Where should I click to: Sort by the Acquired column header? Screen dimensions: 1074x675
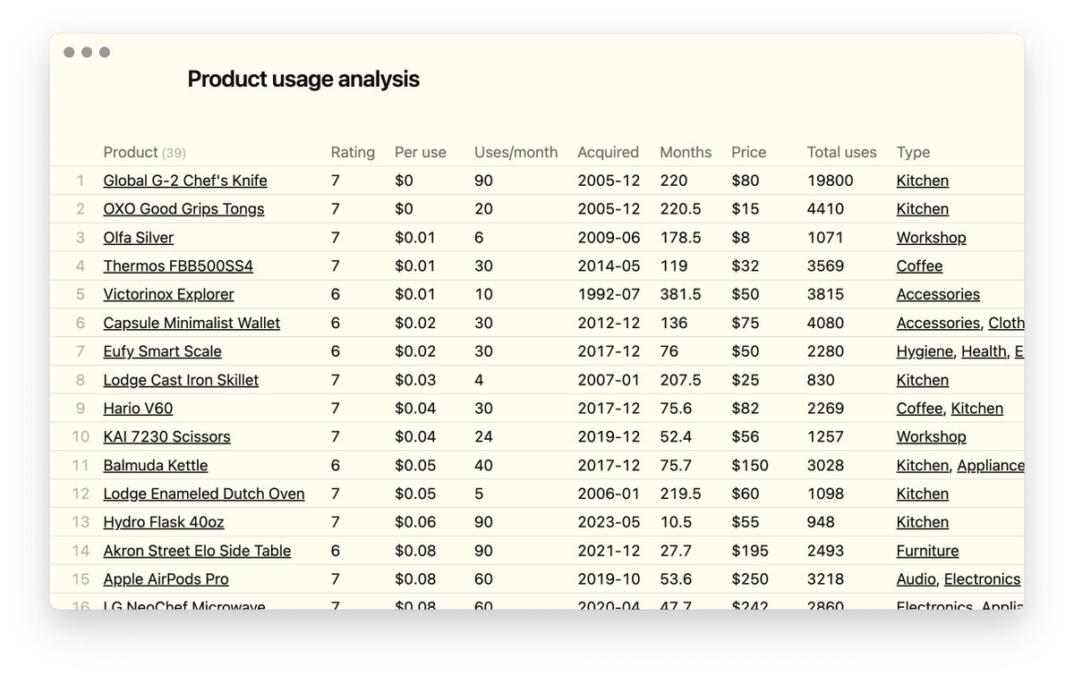(608, 152)
